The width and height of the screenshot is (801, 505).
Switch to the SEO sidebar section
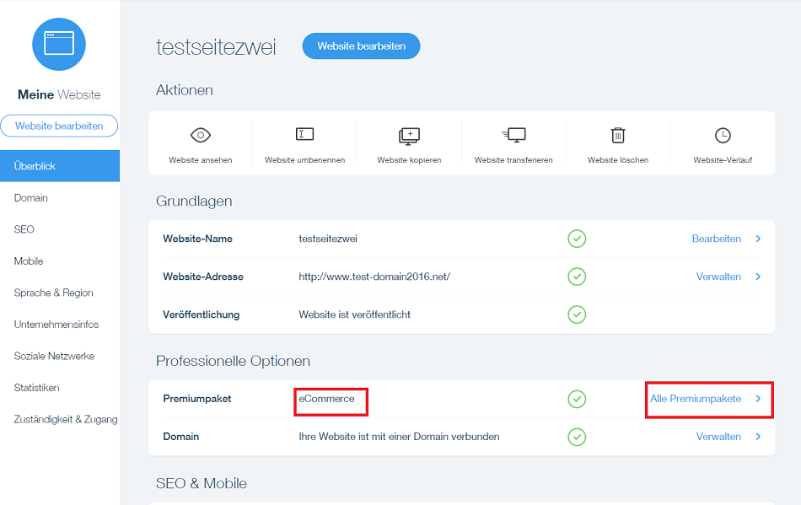(24, 228)
